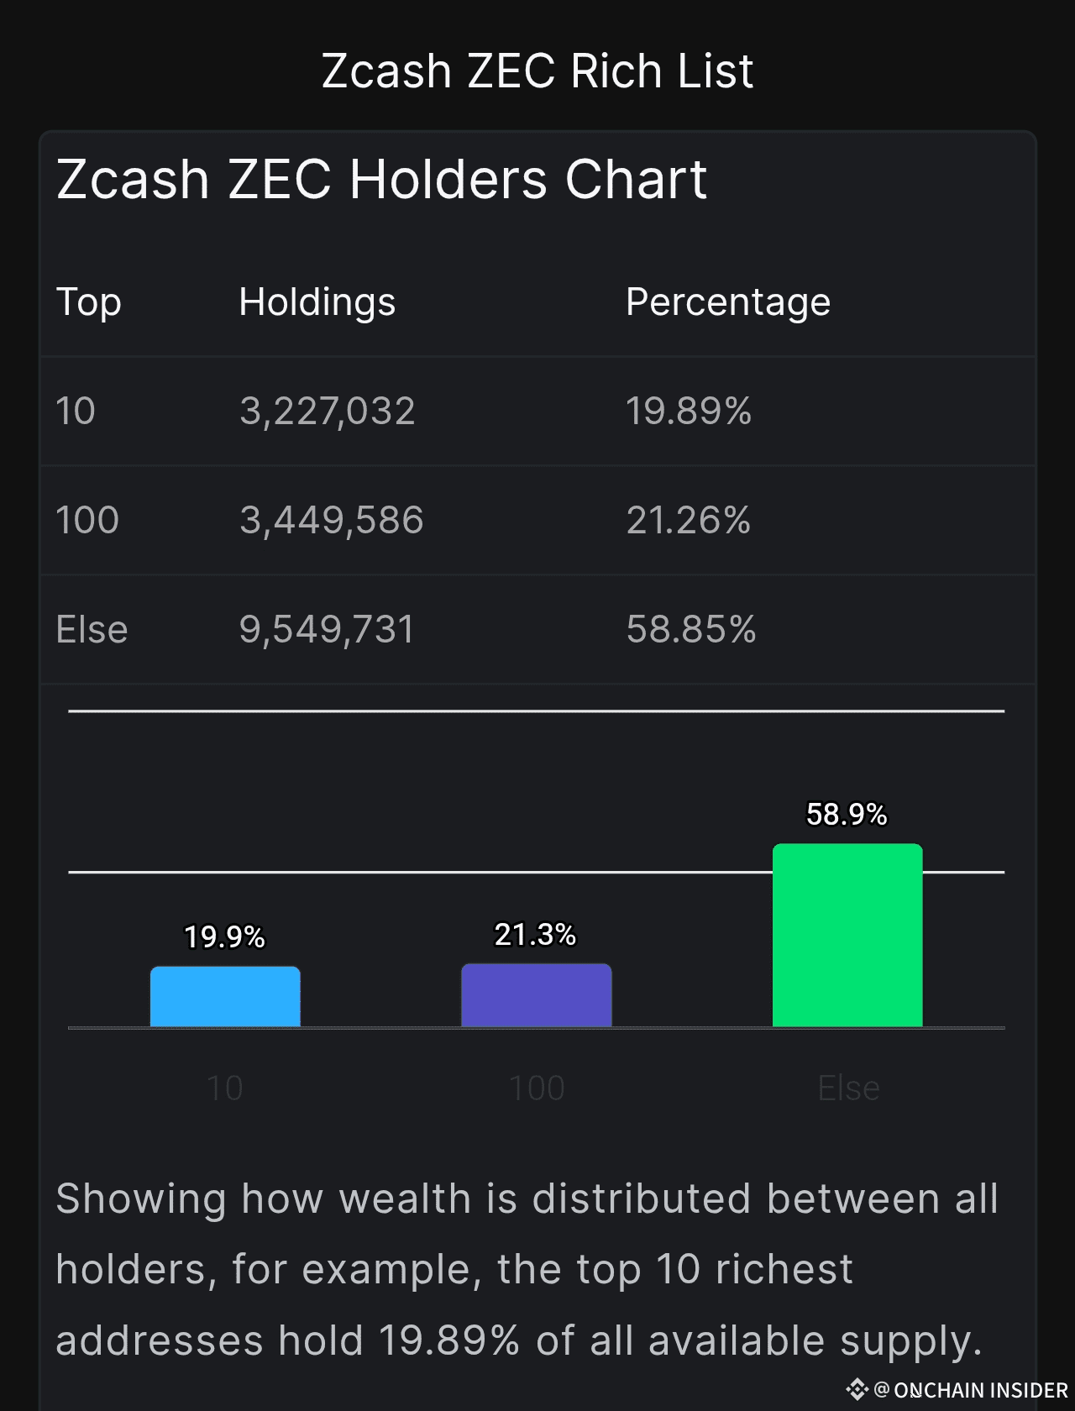Click the 19.89% percentage table cell

click(x=689, y=412)
